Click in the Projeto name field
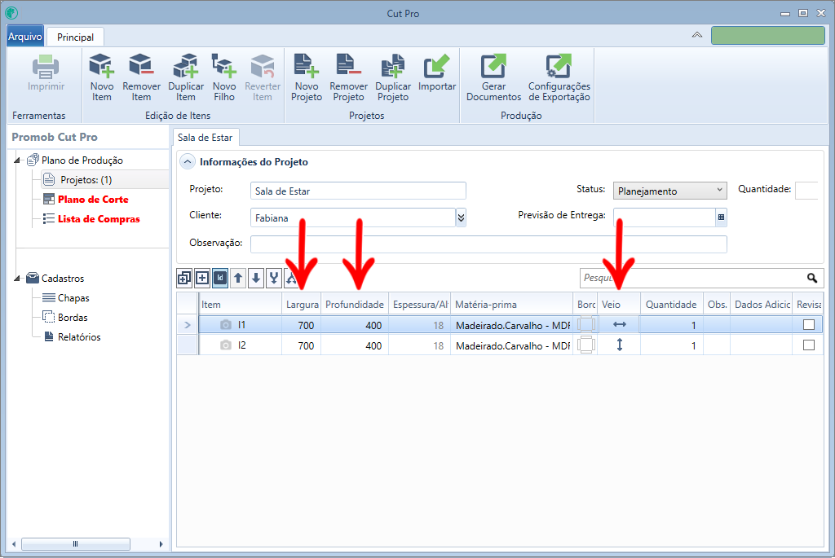The height and width of the screenshot is (558, 835). tap(358, 191)
